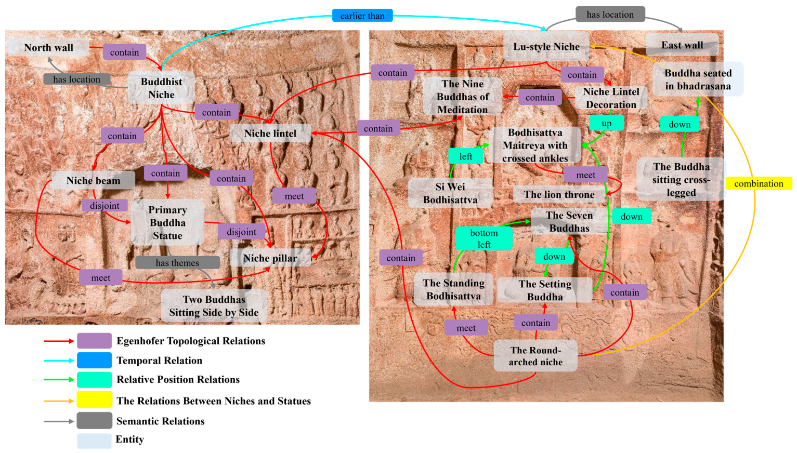Select 'The Setting Buddha' entity label
The width and height of the screenshot is (797, 453).
click(545, 290)
